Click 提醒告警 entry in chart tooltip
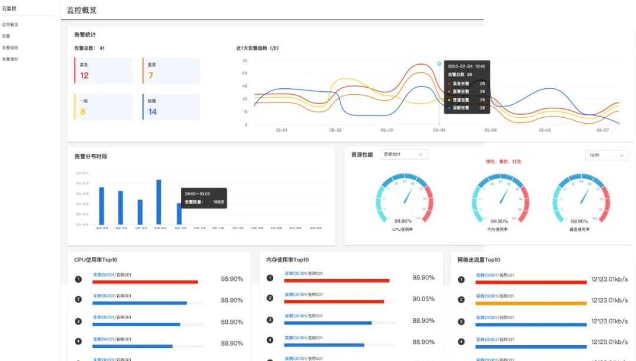Viewport: 636px width, 361px height. pos(466,108)
